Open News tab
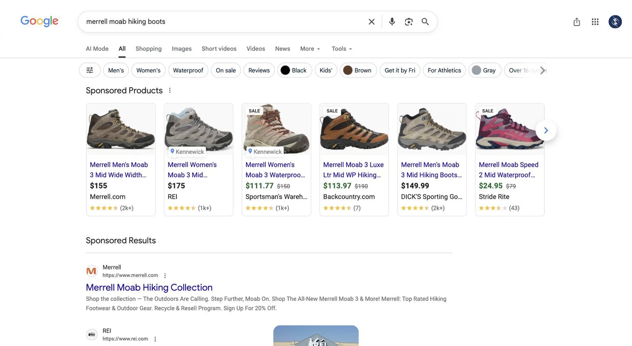 pos(283,49)
